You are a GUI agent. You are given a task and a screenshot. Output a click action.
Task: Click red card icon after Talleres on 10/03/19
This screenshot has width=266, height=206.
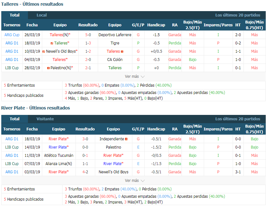[x=122, y=52]
